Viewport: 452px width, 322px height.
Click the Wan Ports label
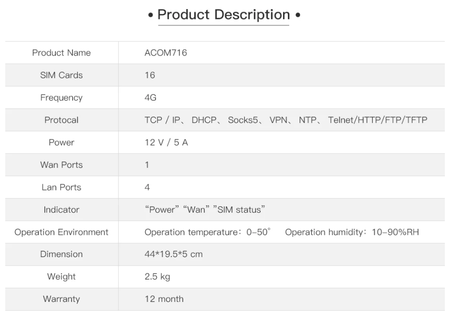pyautogui.click(x=61, y=165)
